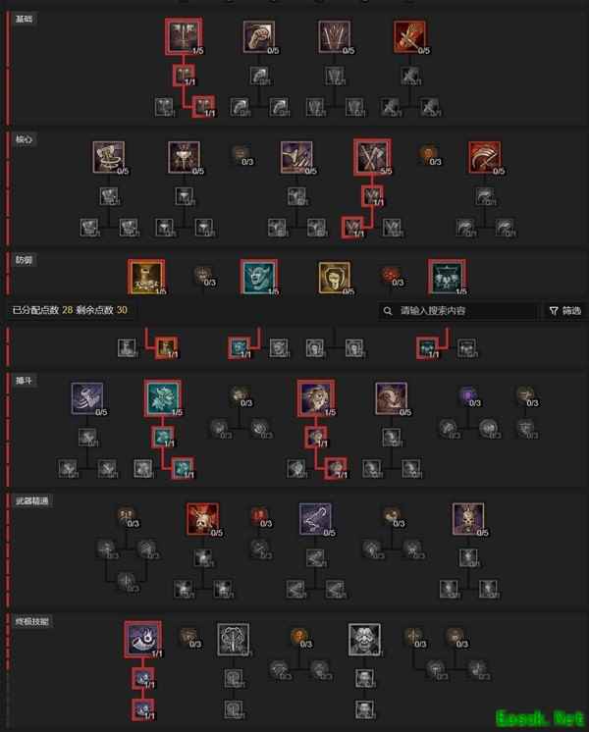Choose the red claw Rend skill in 核心
The width and height of the screenshot is (589, 732).
coord(484,157)
